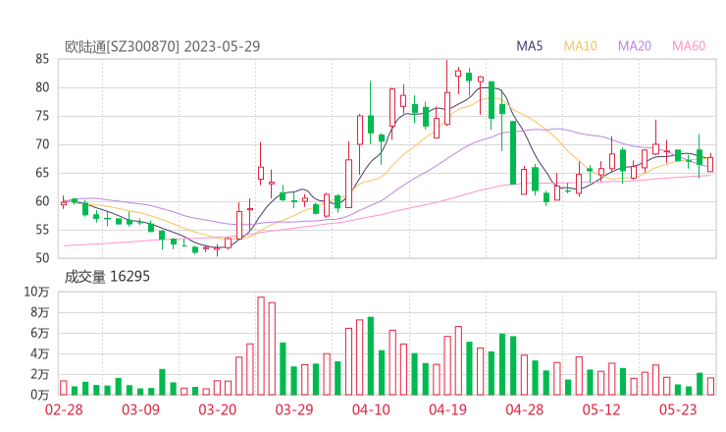The image size is (726, 432).
Task: Click the 85 price axis label
Action: 42,59
